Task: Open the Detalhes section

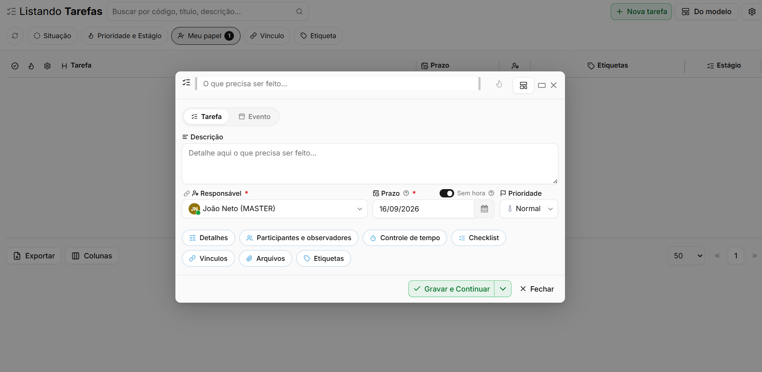Action: pyautogui.click(x=209, y=238)
